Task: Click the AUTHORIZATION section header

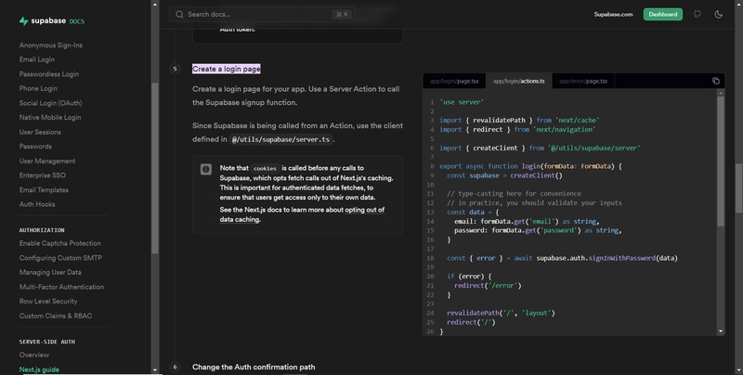Action: click(42, 230)
